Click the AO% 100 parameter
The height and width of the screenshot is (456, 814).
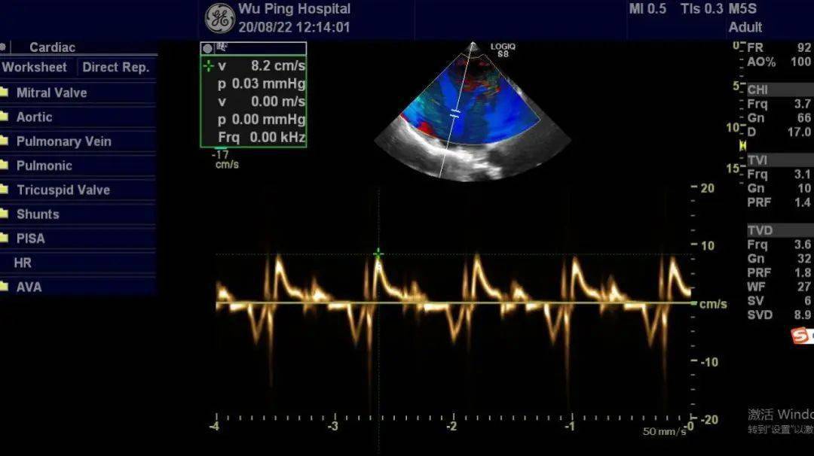(779, 62)
